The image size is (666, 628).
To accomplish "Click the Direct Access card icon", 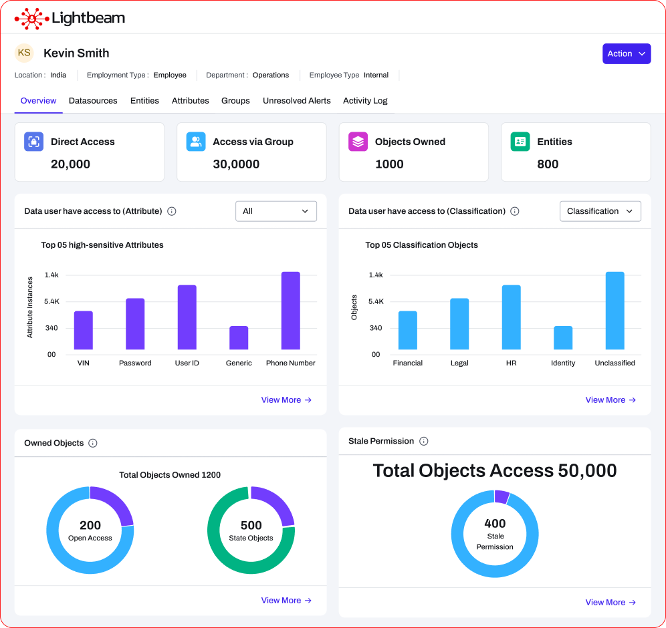I will click(33, 142).
